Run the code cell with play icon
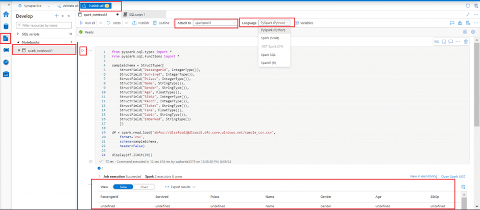Image resolution: width=480 pixels, height=210 pixels. [x=83, y=50]
